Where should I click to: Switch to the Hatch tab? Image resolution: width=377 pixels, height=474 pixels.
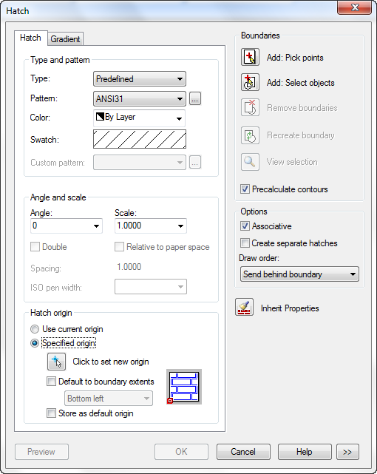30,38
